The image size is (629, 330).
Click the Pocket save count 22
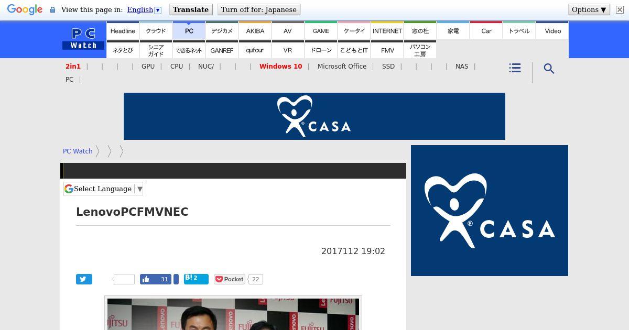pos(255,279)
